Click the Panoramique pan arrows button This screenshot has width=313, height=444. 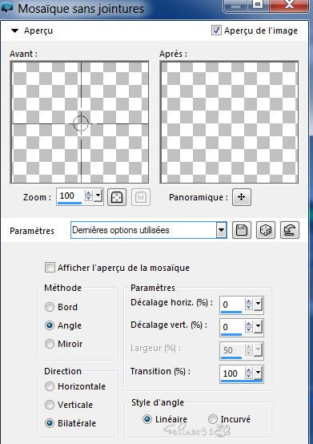(x=242, y=197)
